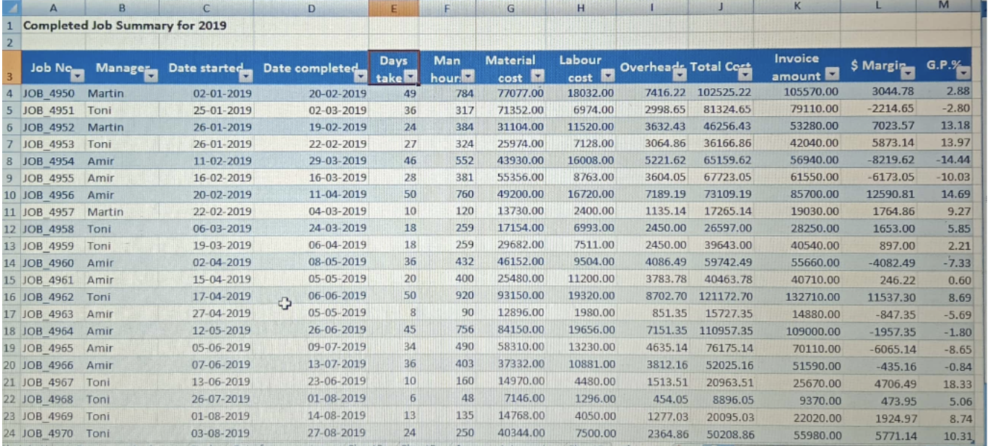Open the G.P.% filter dropdown

click(x=963, y=72)
